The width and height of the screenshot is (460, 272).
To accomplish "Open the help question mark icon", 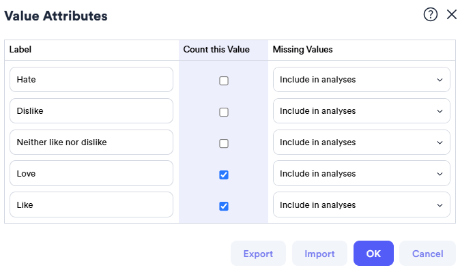I will tap(431, 14).
